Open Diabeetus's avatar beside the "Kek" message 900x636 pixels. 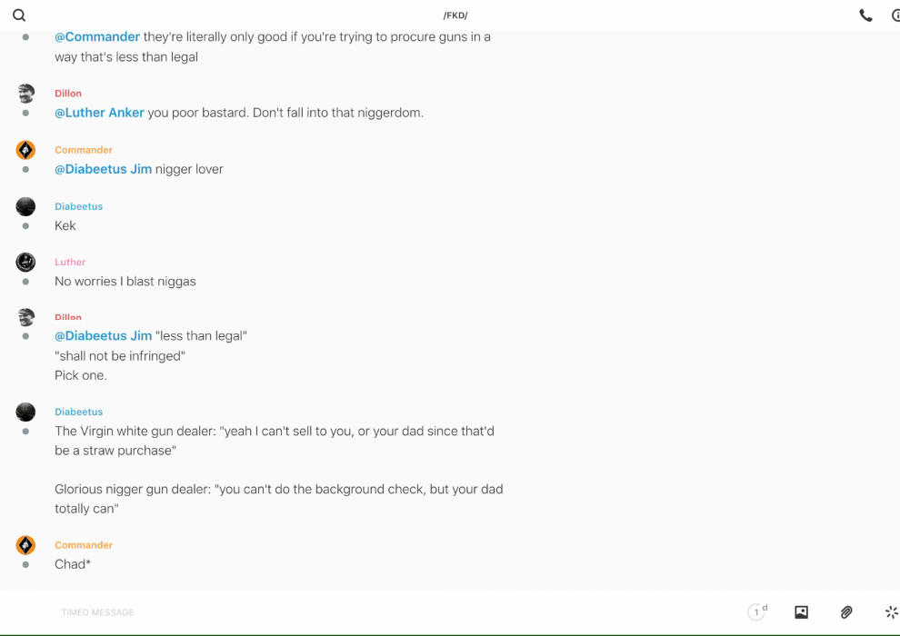click(25, 206)
